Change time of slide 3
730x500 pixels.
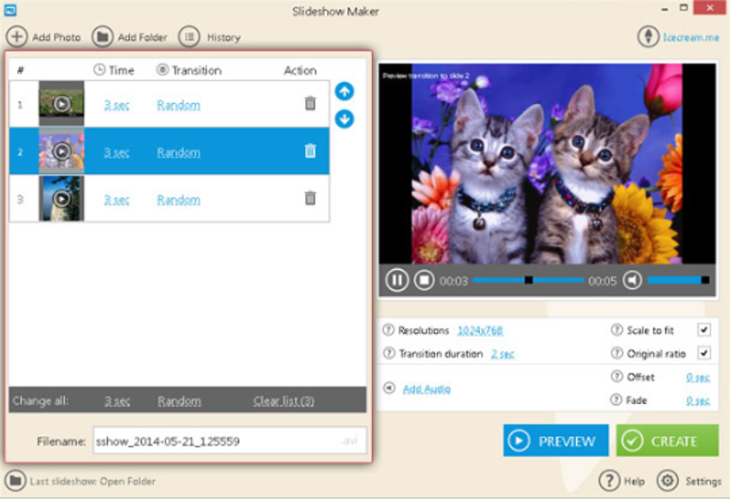coord(117,200)
